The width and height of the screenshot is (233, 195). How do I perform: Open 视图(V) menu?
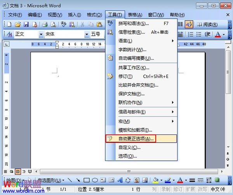pos(55,15)
